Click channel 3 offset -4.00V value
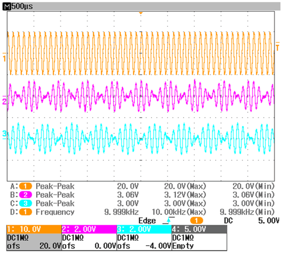 (158, 246)
